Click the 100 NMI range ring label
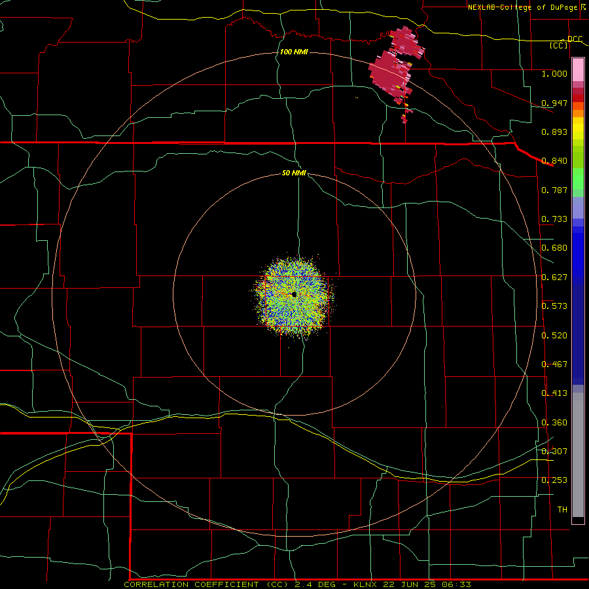589x589 pixels. 294,52
